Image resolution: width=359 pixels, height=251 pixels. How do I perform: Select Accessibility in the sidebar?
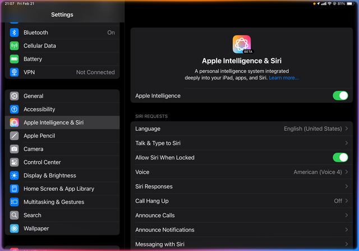point(62,109)
